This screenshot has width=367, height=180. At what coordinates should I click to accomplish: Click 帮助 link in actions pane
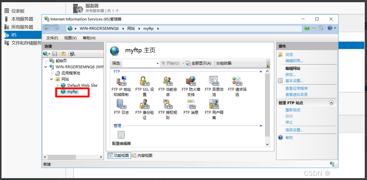(x=289, y=138)
